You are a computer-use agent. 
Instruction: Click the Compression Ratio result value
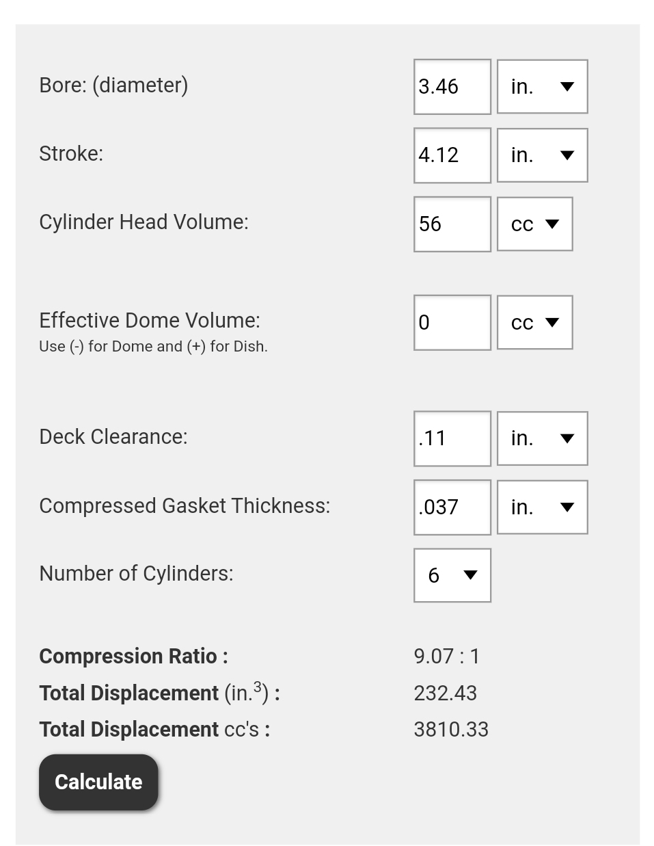[x=447, y=657]
